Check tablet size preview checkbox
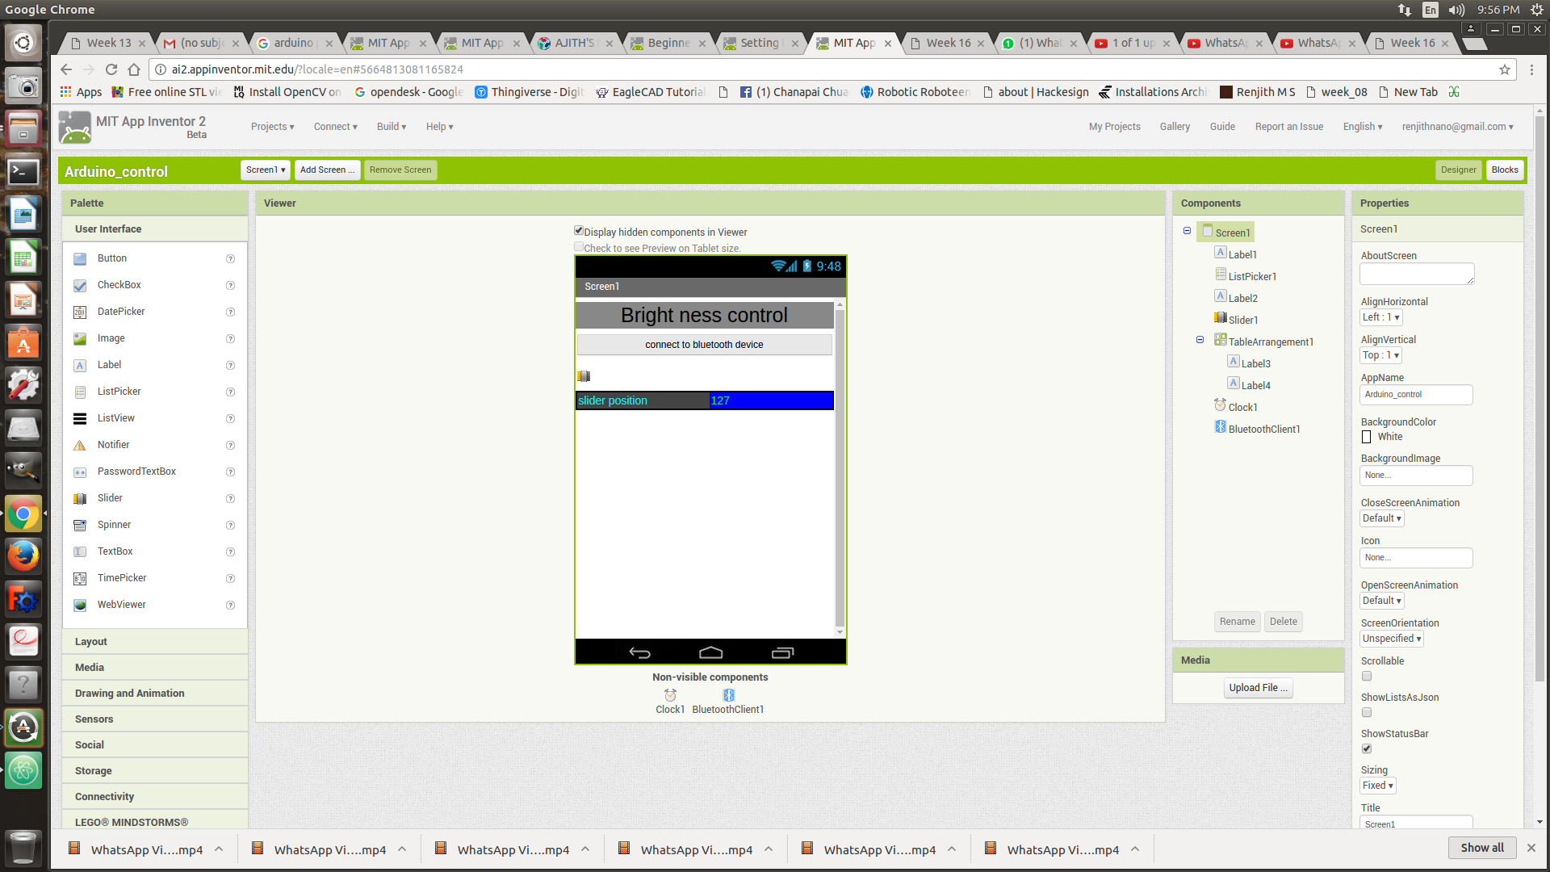1550x872 pixels. click(x=579, y=247)
